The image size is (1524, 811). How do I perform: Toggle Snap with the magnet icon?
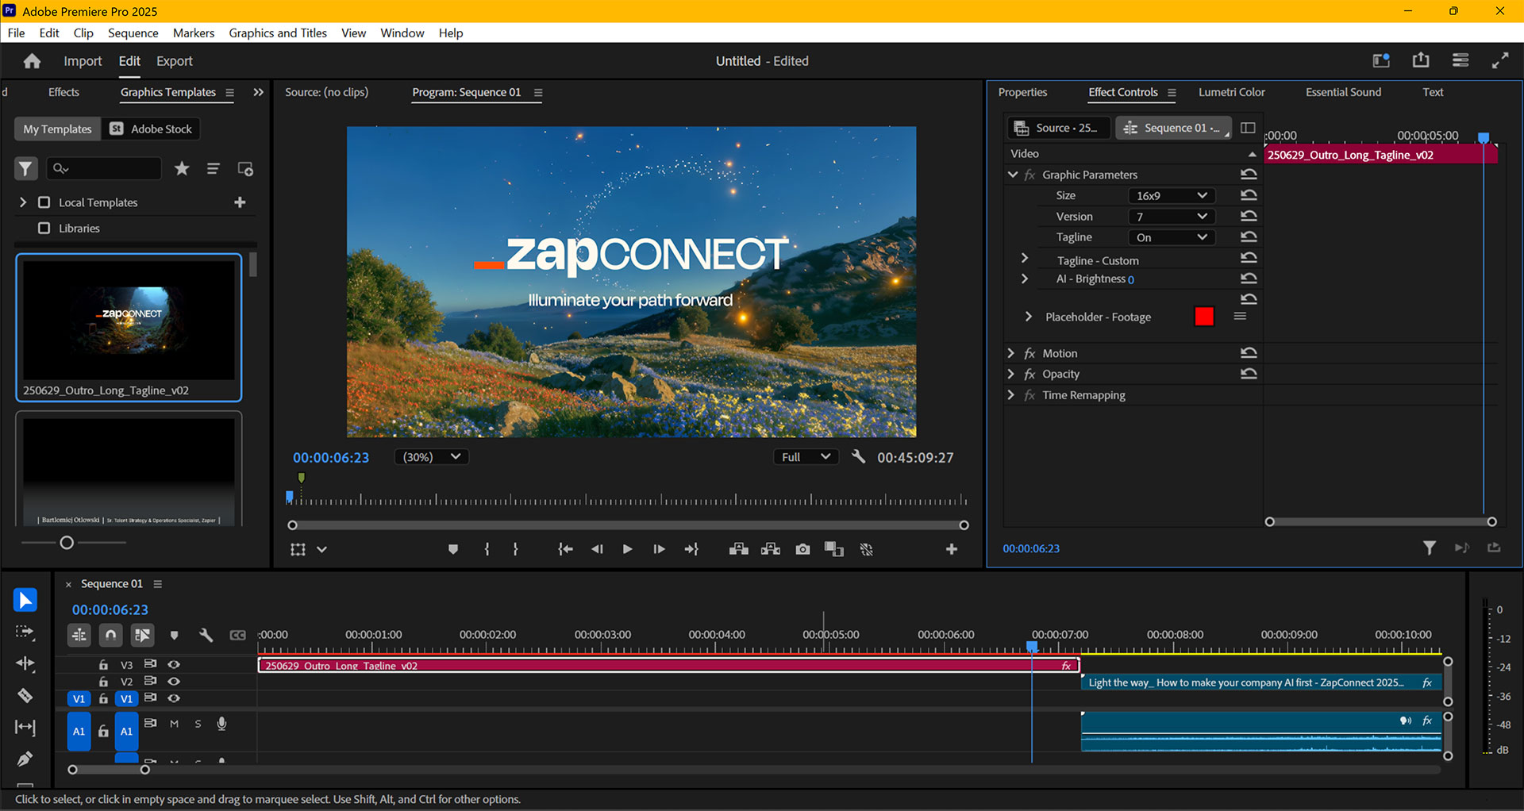110,635
